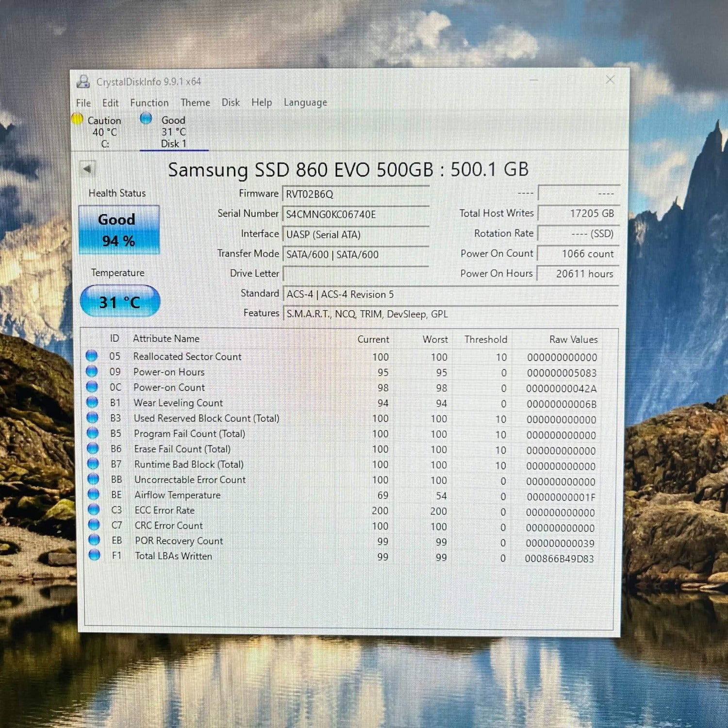Click raw value 00000000042A
The width and height of the screenshot is (728, 728).
(561, 389)
